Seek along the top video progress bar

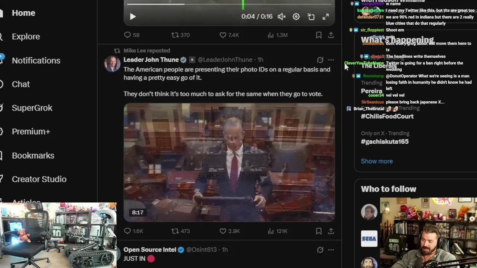[x=229, y=4]
